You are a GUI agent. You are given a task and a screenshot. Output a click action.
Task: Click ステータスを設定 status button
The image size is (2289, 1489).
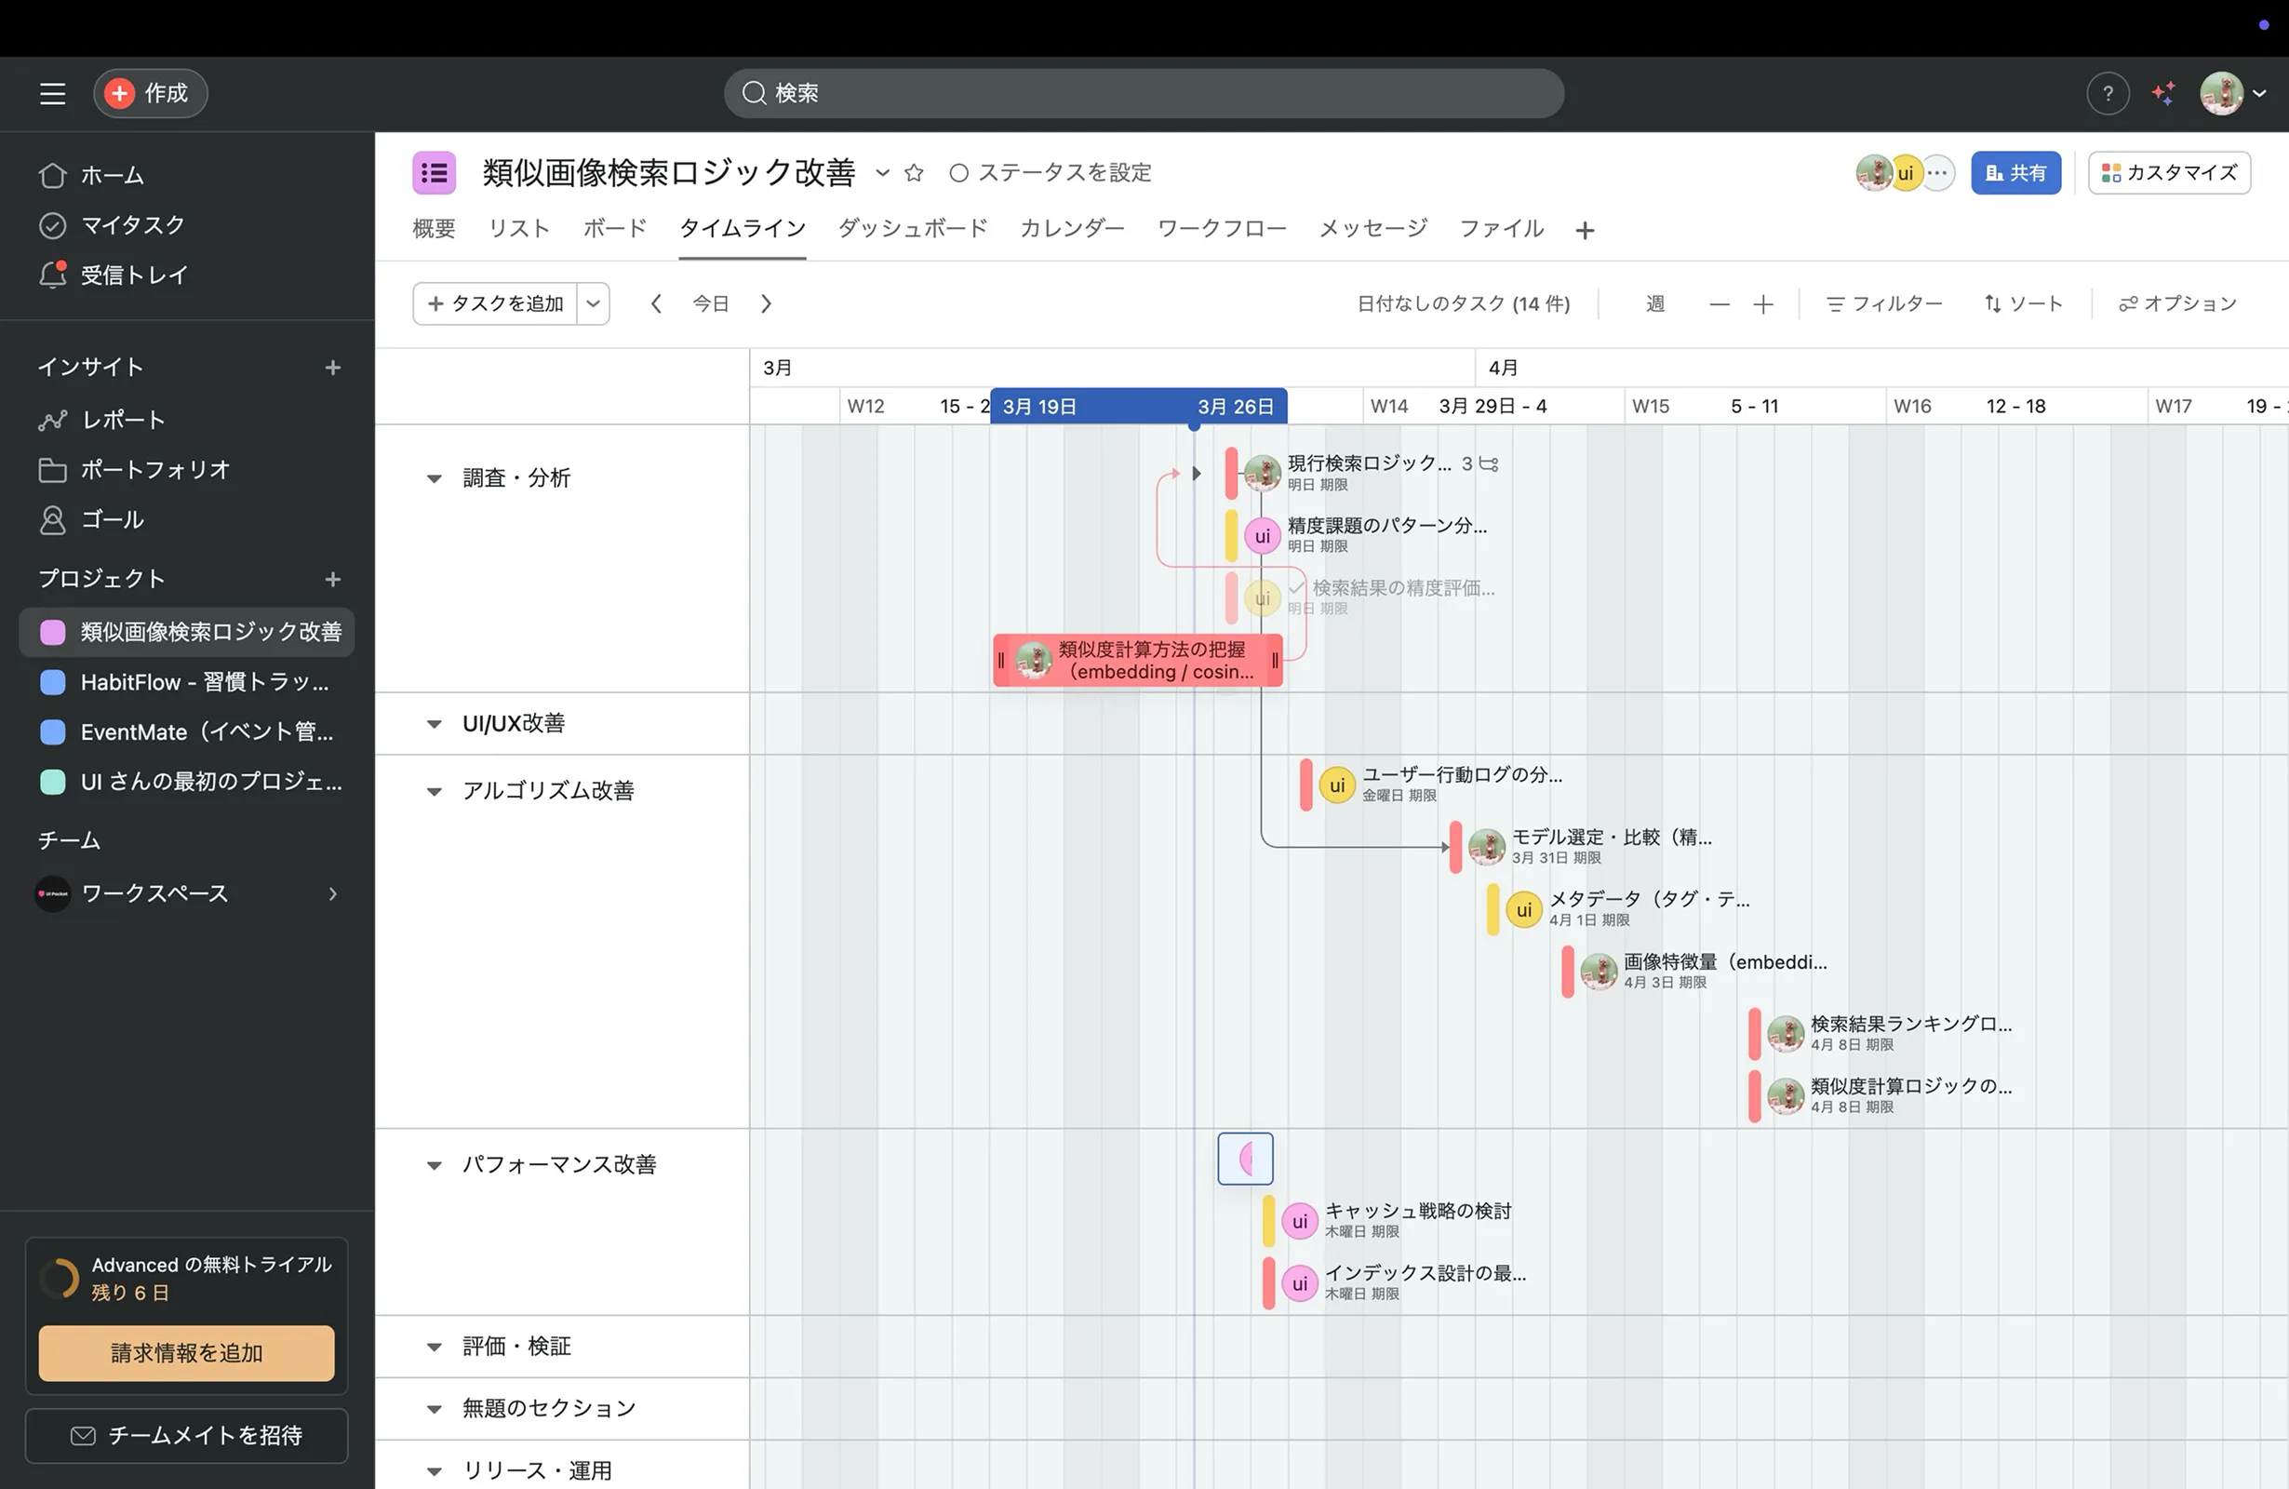(1051, 173)
